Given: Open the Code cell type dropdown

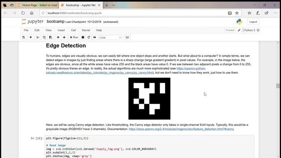Looking at the screenshot, I should (110, 37).
